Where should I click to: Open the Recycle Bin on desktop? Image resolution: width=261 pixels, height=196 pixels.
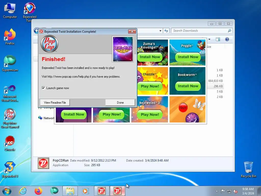click(248, 169)
